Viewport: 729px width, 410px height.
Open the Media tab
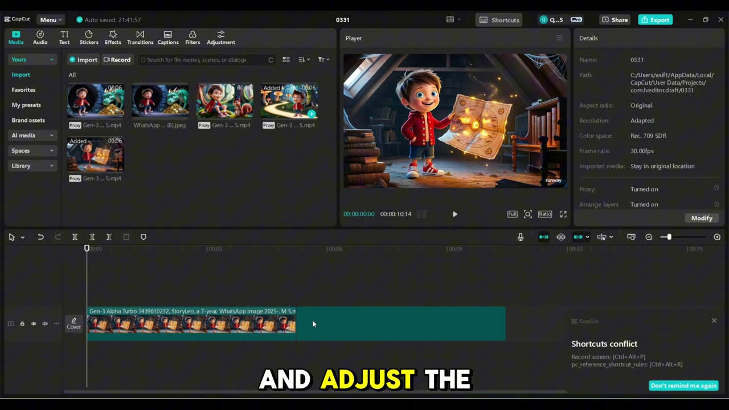[x=16, y=38]
